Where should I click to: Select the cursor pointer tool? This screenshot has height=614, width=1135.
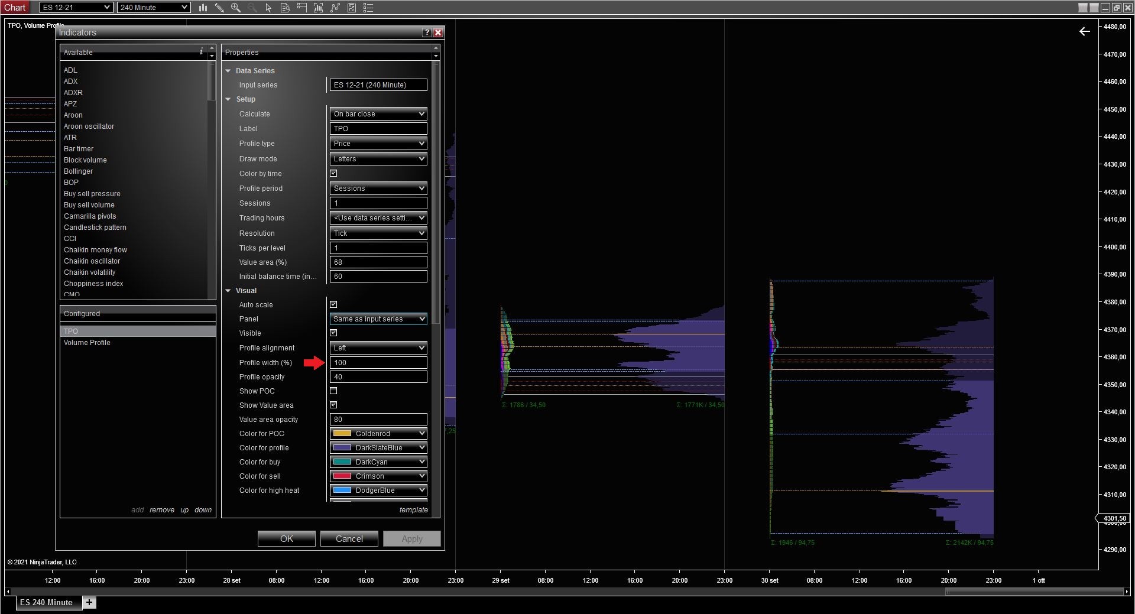[x=268, y=8]
